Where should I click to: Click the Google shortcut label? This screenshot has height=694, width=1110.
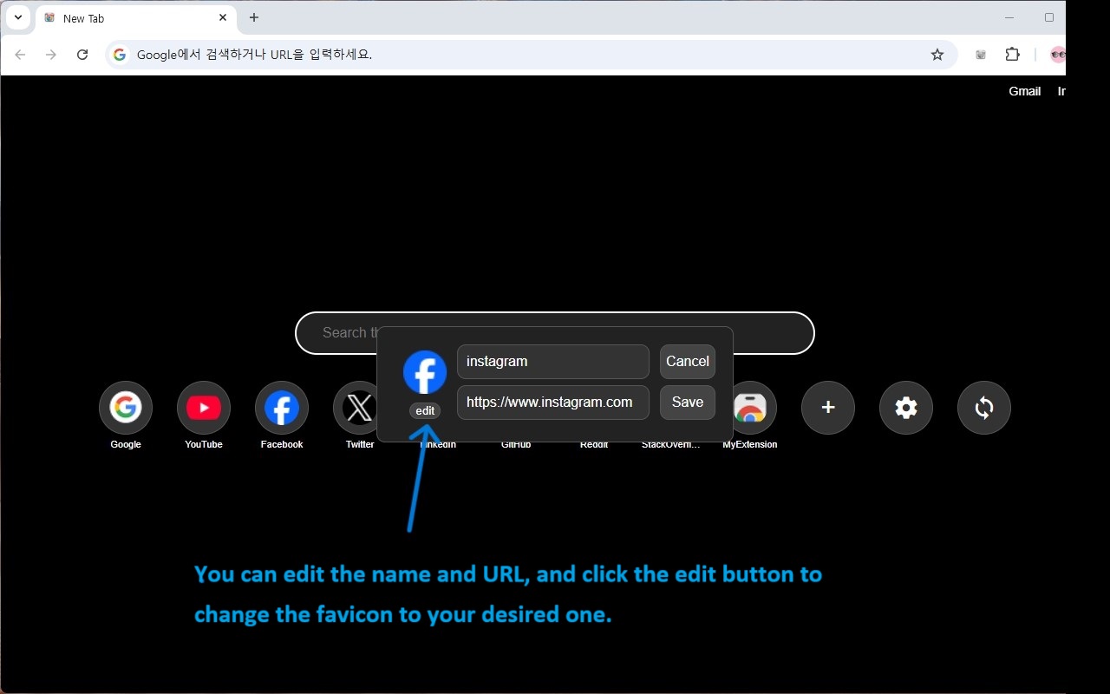126,444
